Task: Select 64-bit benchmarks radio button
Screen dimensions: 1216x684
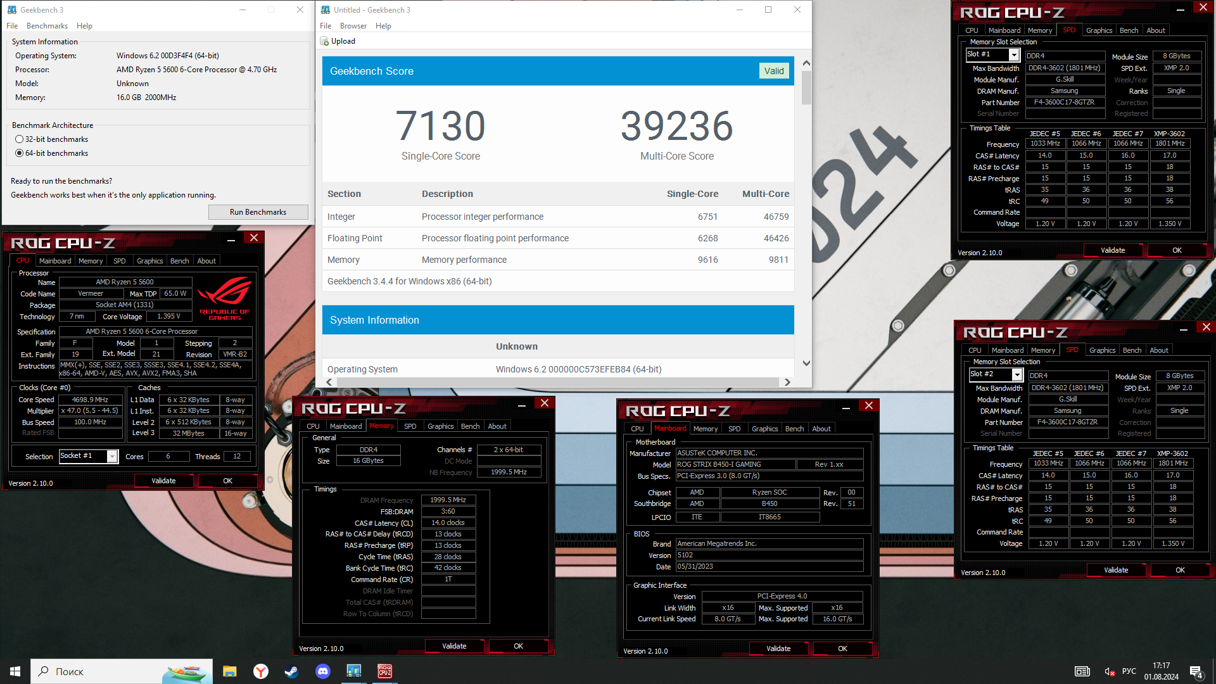Action: pyautogui.click(x=19, y=153)
